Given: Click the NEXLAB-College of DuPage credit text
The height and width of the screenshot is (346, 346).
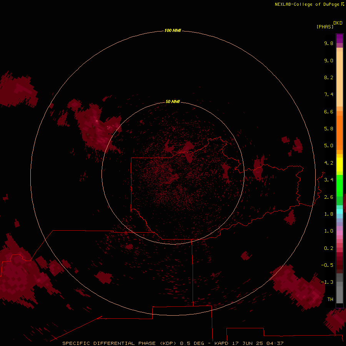Looking at the screenshot, I should pos(309,4).
